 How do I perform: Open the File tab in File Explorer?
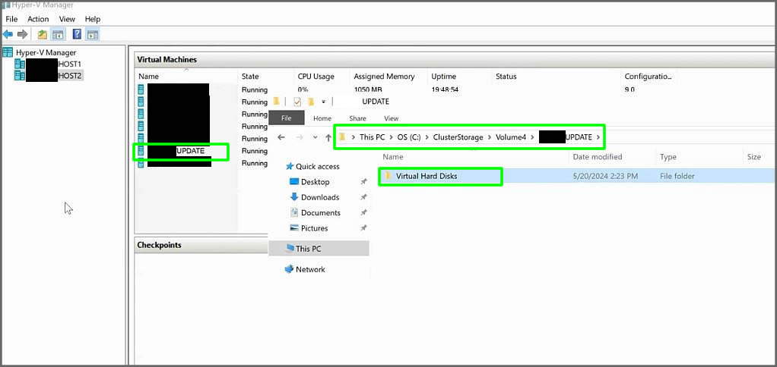tap(287, 118)
